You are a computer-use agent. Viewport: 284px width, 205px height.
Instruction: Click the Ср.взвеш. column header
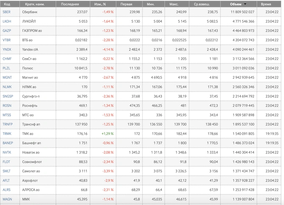pyautogui.click(x=202, y=4)
